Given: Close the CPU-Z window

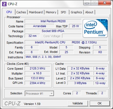Looking at the screenshot, I should click(x=105, y=3).
